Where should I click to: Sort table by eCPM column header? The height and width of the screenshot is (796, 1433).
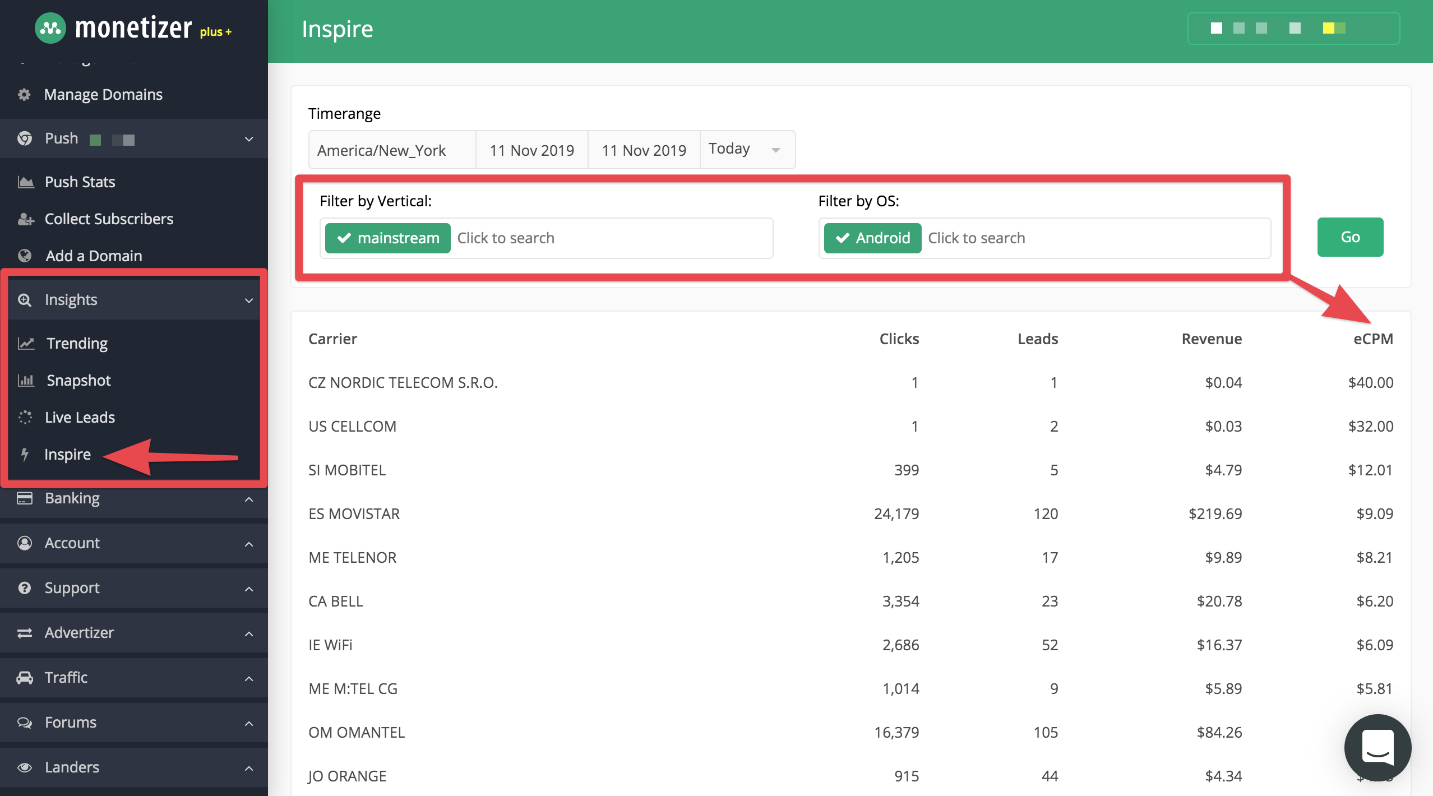coord(1373,339)
